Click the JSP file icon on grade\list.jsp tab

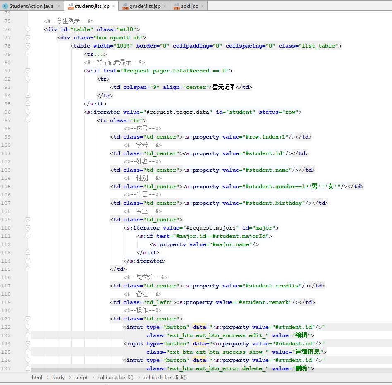(125, 6)
